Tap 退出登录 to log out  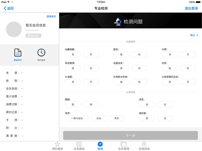[191, 8]
